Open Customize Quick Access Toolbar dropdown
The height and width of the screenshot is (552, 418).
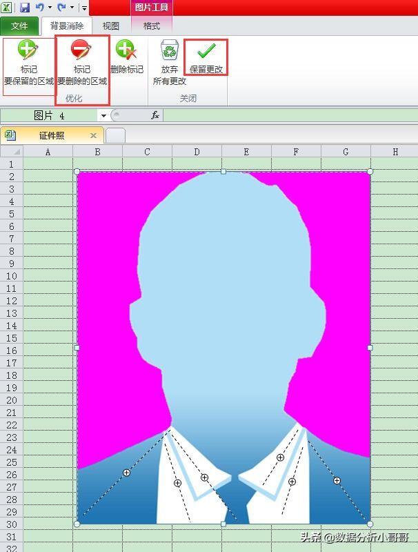pos(84,8)
